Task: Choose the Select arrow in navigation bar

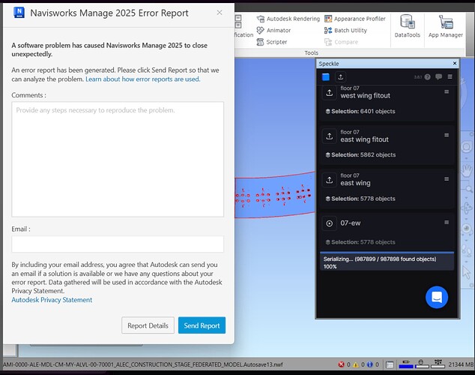Action: point(467,271)
